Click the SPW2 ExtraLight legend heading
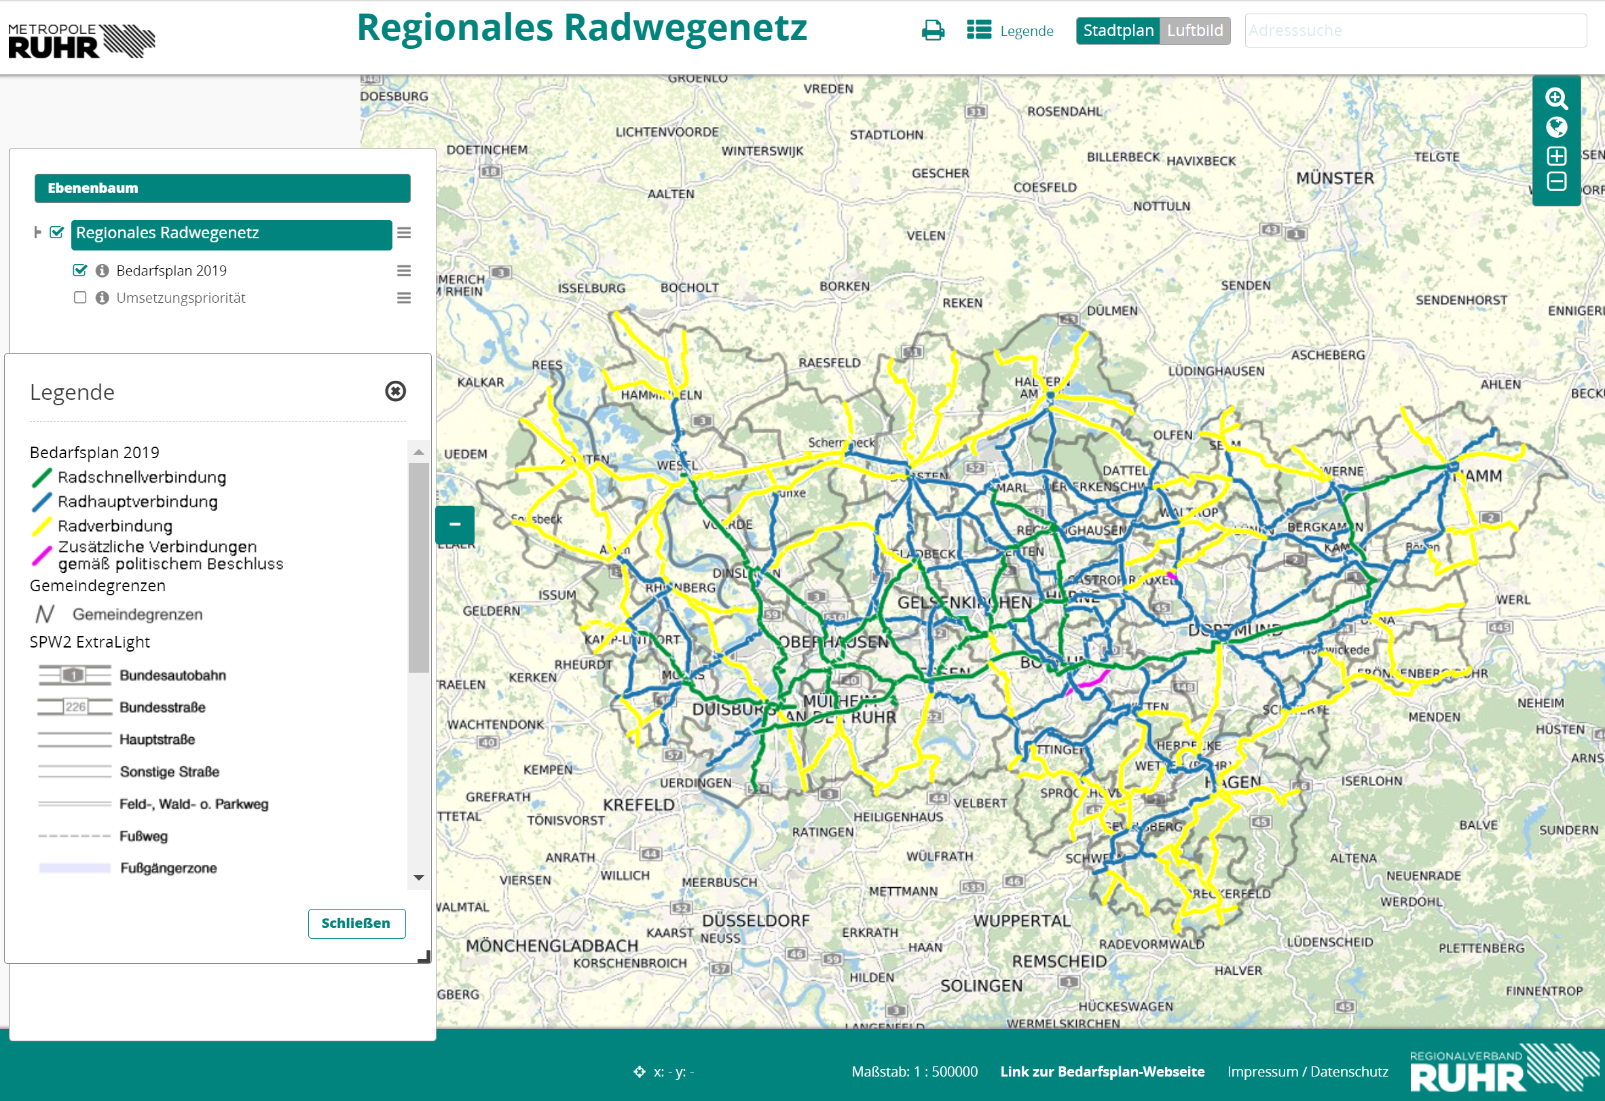The image size is (1605, 1101). click(x=90, y=642)
